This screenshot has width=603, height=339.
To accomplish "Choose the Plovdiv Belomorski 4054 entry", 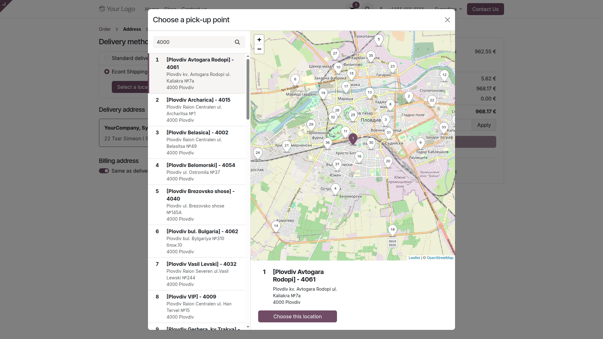I will coord(197,172).
